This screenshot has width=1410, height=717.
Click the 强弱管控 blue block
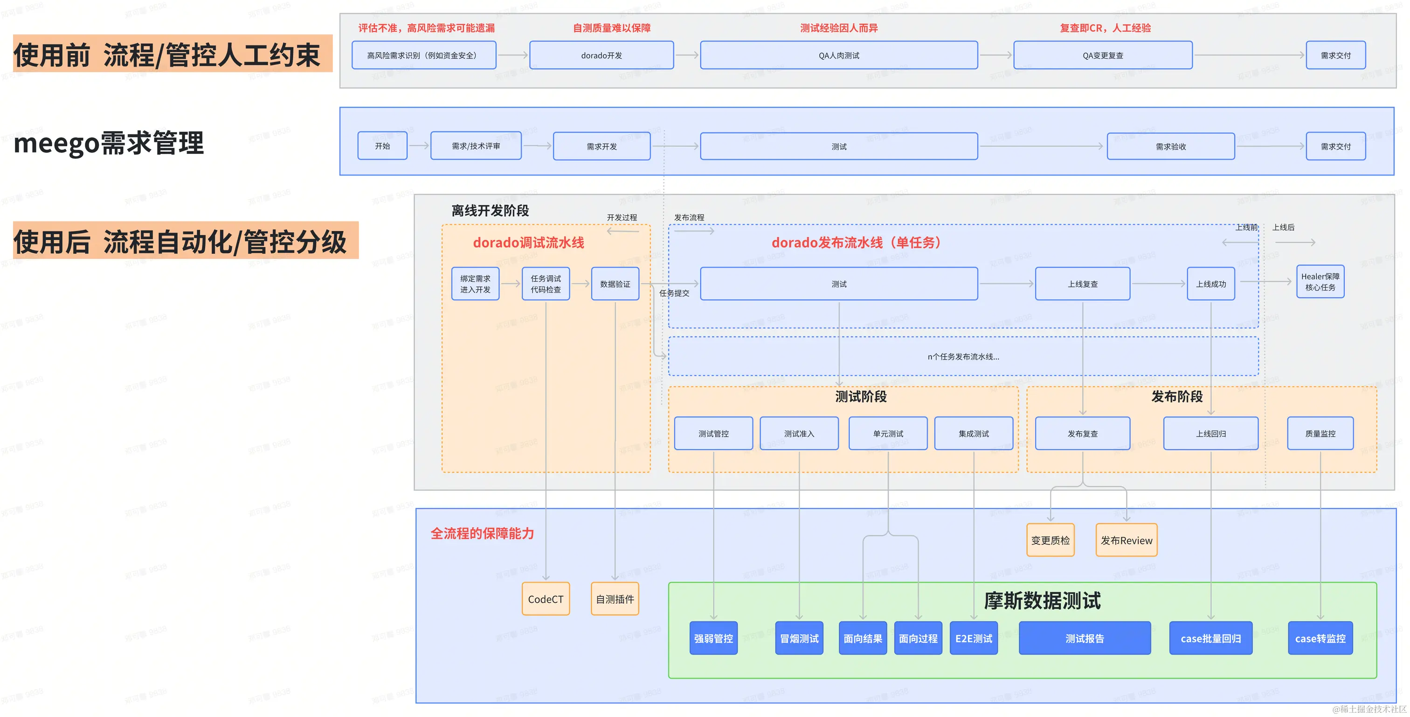coord(713,638)
